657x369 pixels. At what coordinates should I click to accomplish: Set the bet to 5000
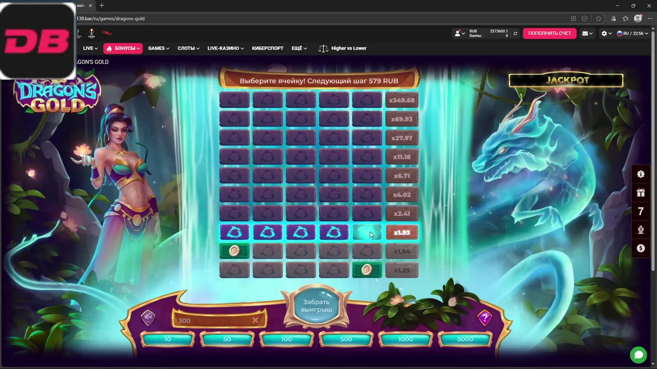(x=465, y=339)
